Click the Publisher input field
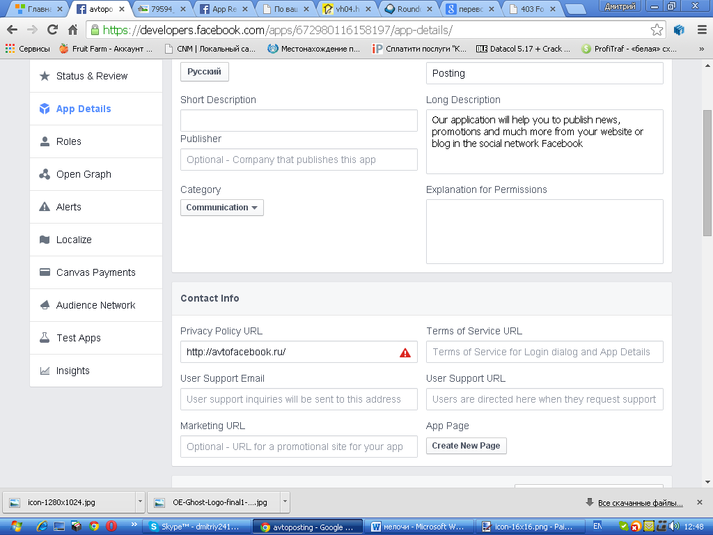713x535 pixels. pyautogui.click(x=299, y=160)
